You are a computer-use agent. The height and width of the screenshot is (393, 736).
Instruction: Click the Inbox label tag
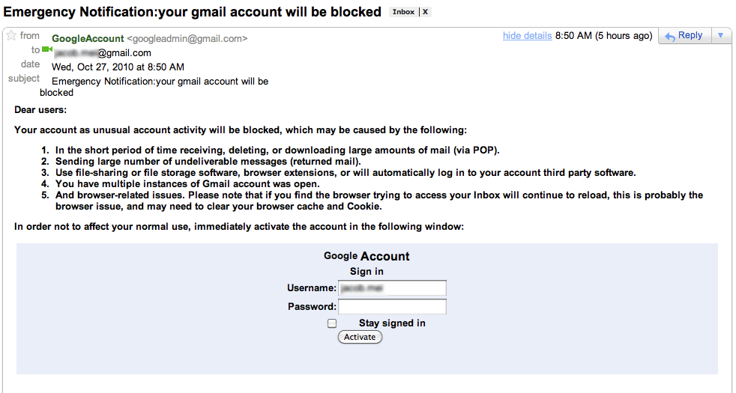coord(404,12)
